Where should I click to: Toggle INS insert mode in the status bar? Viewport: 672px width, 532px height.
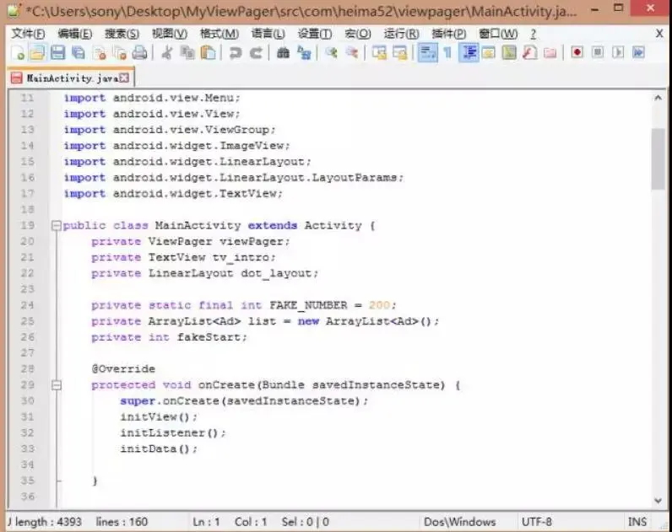(x=637, y=522)
